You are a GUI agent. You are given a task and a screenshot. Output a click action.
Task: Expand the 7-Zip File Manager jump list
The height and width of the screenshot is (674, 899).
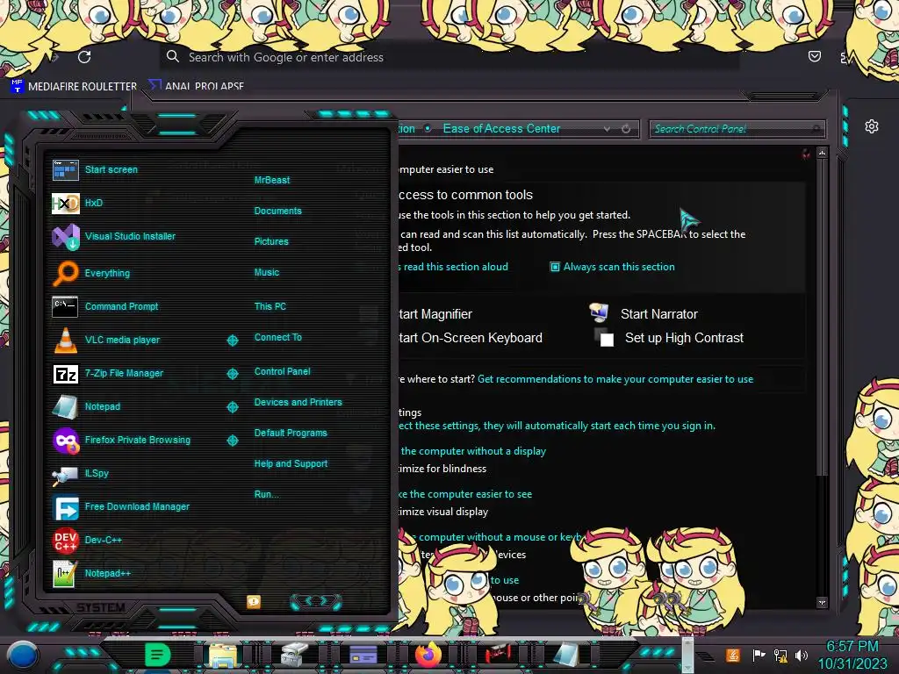pos(232,374)
